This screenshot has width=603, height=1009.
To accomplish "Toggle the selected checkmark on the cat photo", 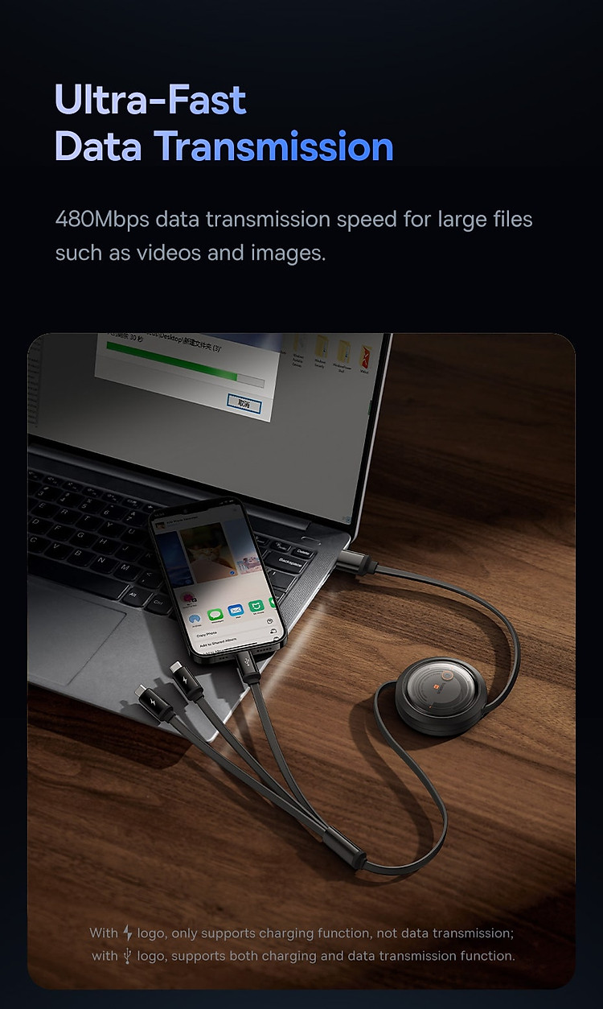I will (x=232, y=572).
